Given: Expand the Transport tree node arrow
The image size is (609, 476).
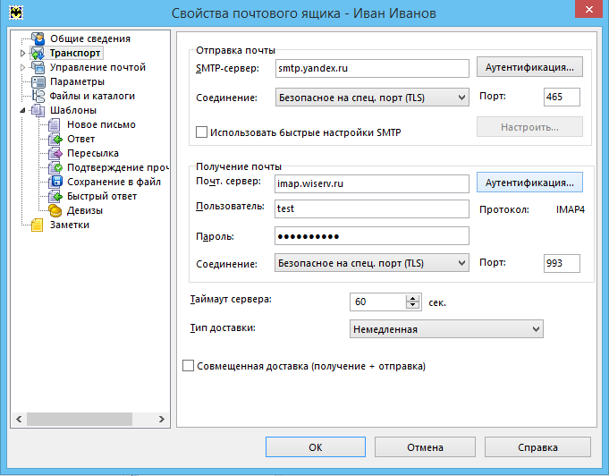Looking at the screenshot, I should (22, 54).
